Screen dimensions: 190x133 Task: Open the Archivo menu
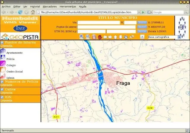tap(6, 7)
